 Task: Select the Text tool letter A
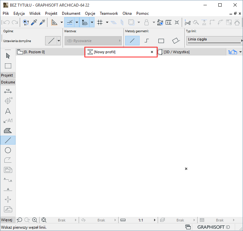(8, 111)
